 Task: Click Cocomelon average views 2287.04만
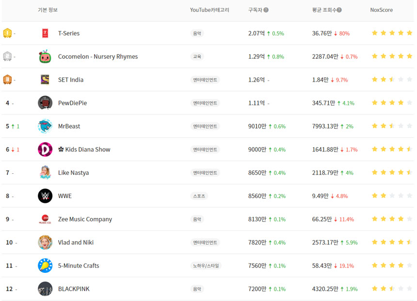tap(325, 56)
